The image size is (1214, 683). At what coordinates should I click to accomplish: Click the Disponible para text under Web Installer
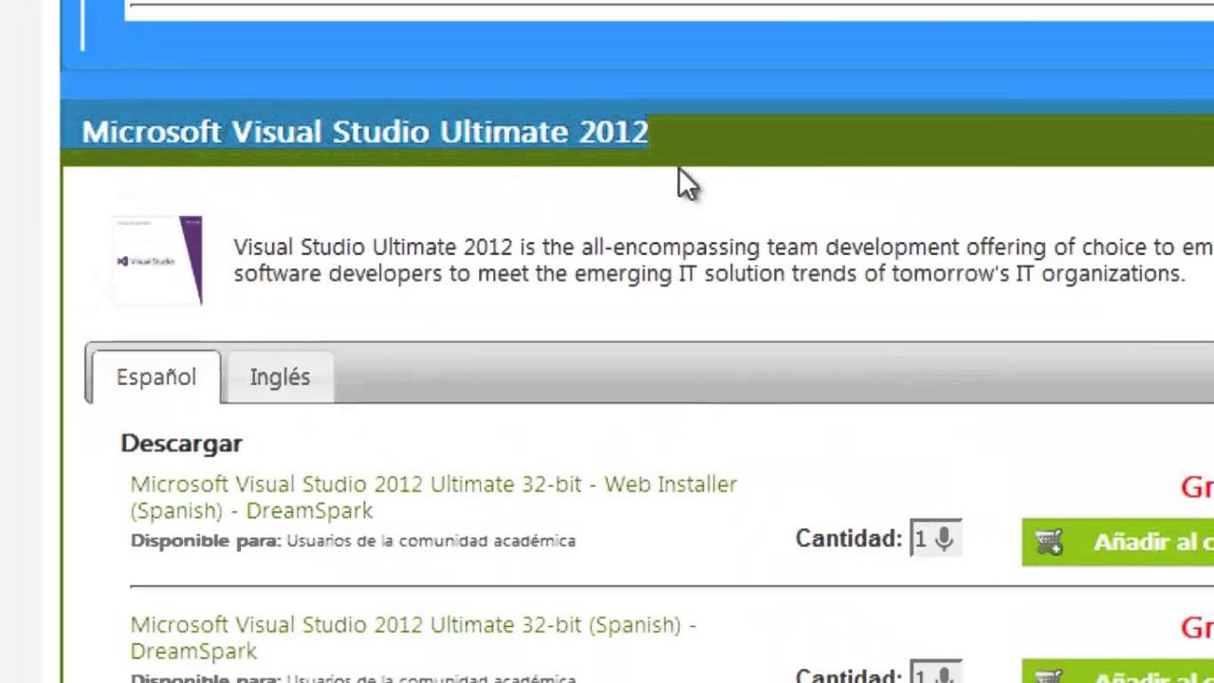[353, 541]
